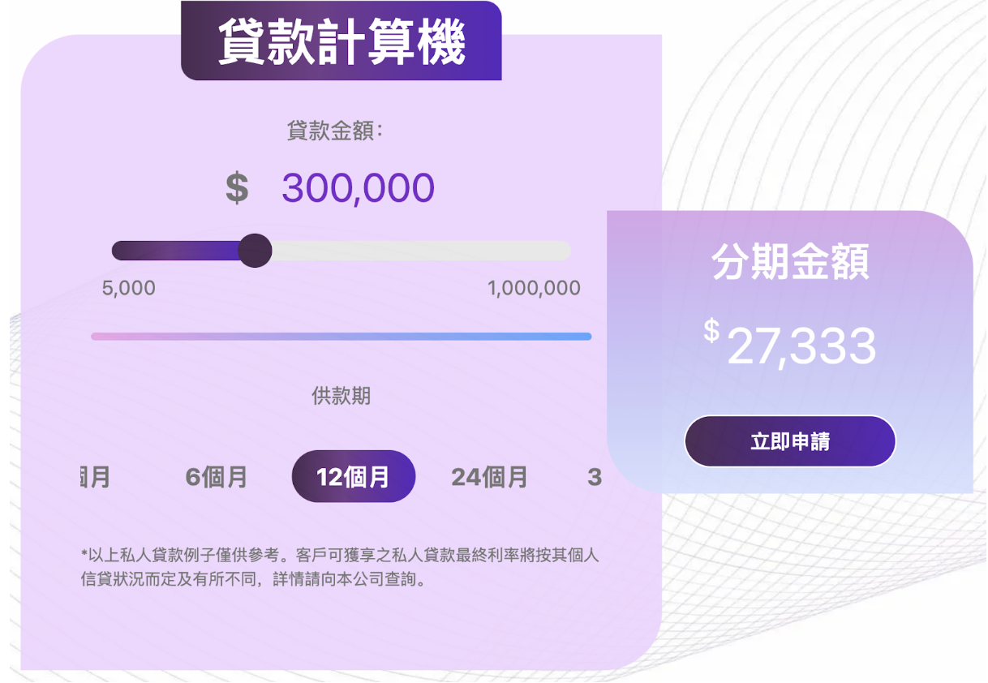Click the 5,000 minimum amount label

pos(129,288)
